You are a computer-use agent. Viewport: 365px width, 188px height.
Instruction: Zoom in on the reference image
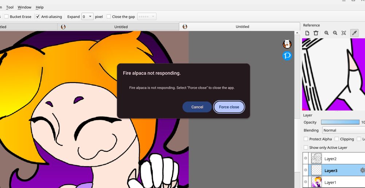tap(327, 33)
